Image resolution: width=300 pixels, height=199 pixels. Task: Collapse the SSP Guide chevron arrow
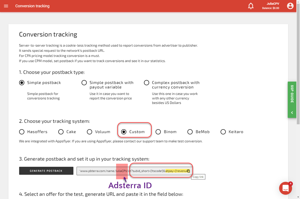[292, 113]
